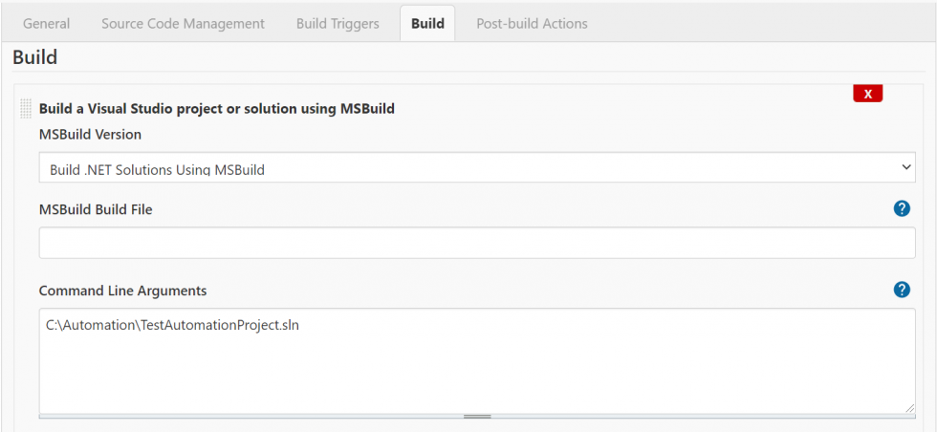
Task: Open help for MSBuild Build File
Action: (901, 208)
